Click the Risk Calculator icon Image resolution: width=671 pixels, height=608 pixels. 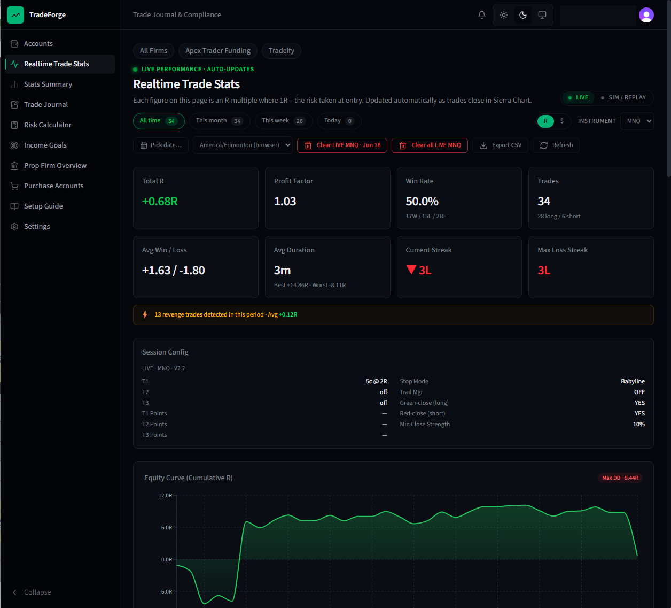(x=14, y=125)
